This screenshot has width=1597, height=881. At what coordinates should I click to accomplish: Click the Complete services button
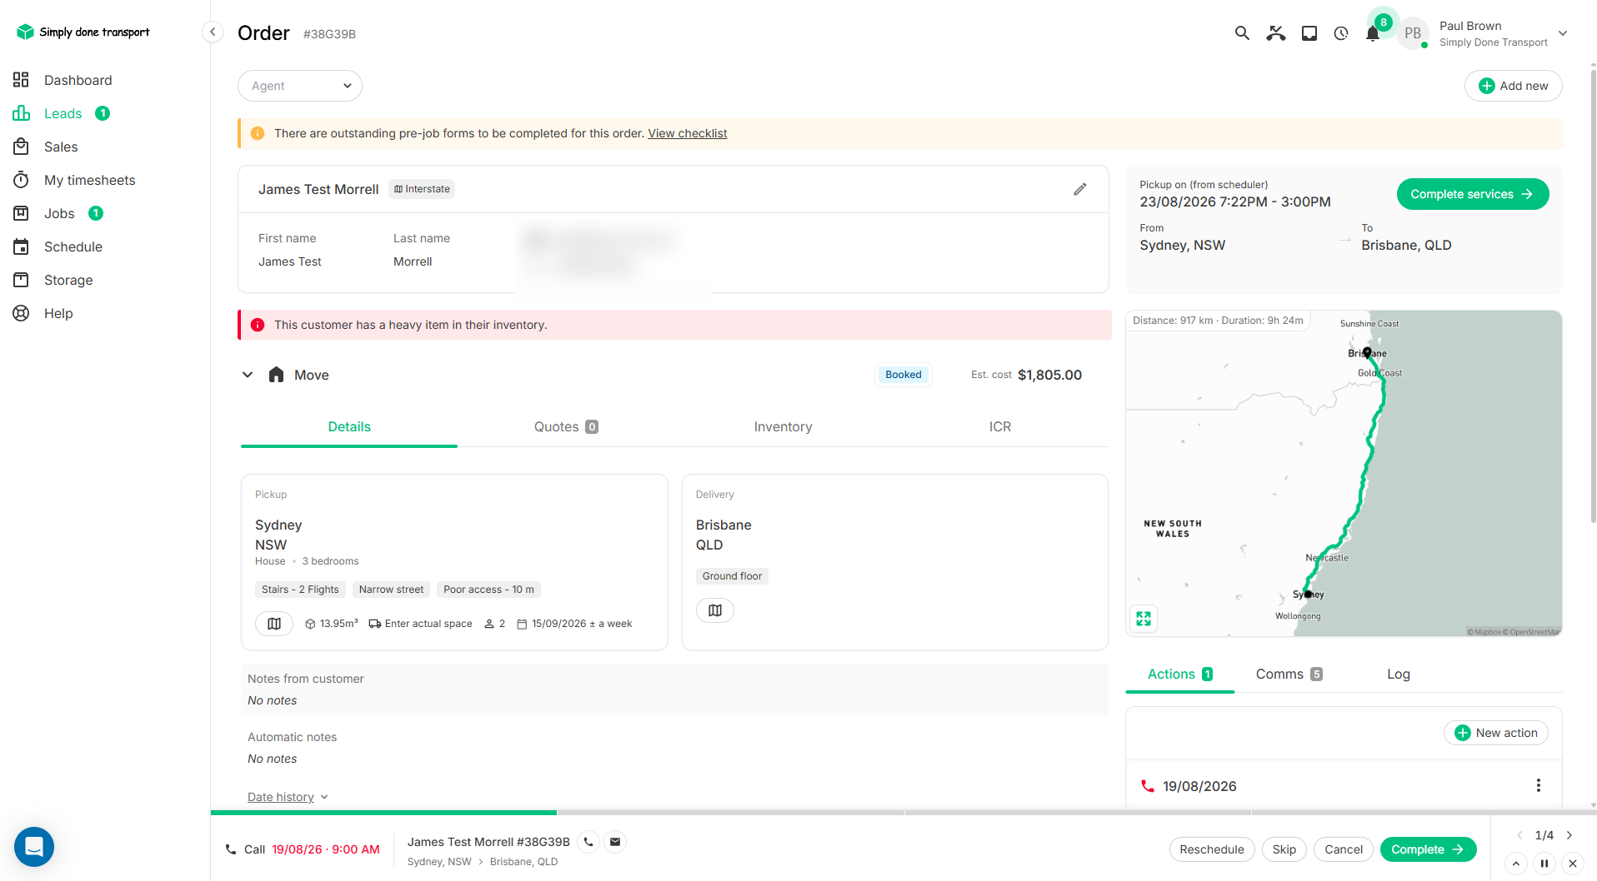1472,194
